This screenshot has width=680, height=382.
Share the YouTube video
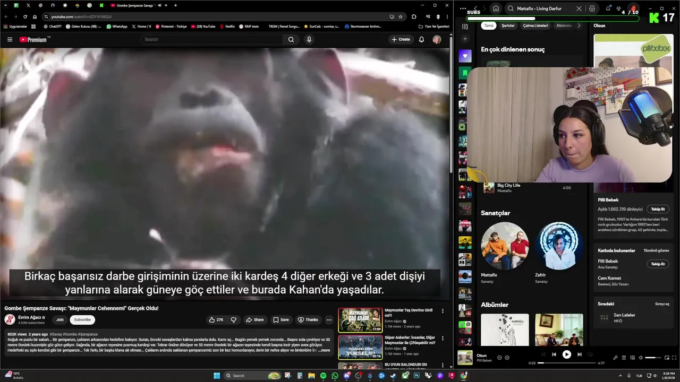255,320
